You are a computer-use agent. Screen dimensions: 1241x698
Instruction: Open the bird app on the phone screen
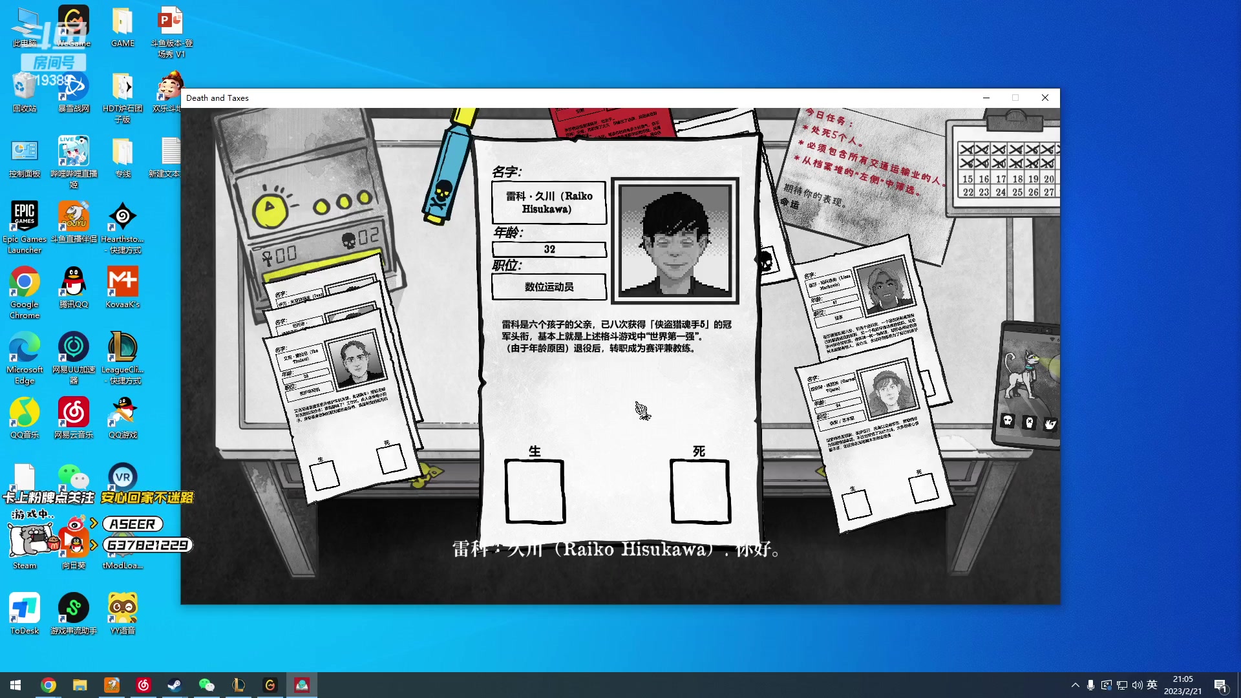point(1050,423)
